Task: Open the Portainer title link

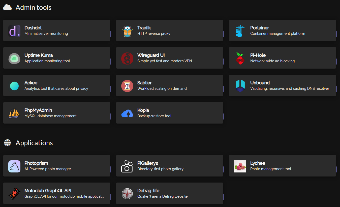Action: (260, 28)
